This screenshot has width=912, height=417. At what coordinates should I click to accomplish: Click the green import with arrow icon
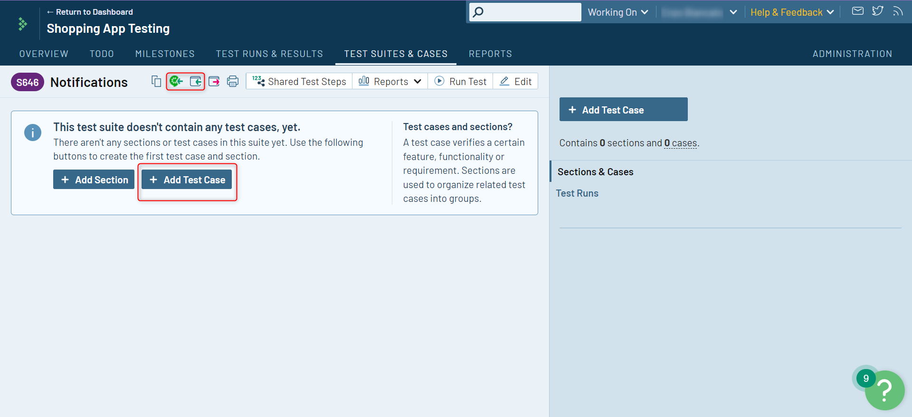(x=176, y=81)
